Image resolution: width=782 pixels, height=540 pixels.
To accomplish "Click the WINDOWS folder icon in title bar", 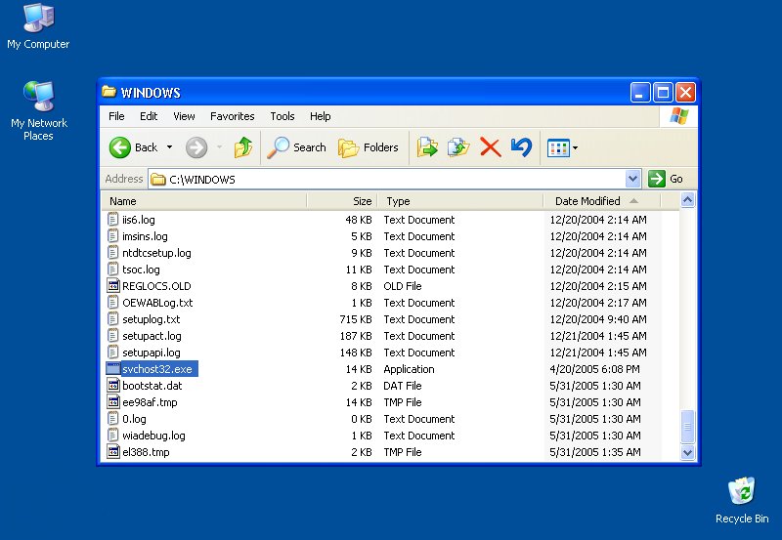I will pyautogui.click(x=109, y=92).
